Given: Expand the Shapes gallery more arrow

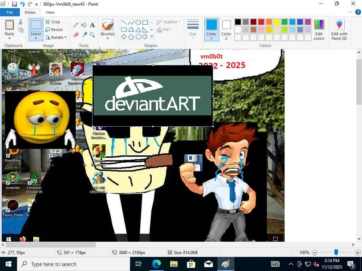Looking at the screenshot, I should [x=152, y=37].
